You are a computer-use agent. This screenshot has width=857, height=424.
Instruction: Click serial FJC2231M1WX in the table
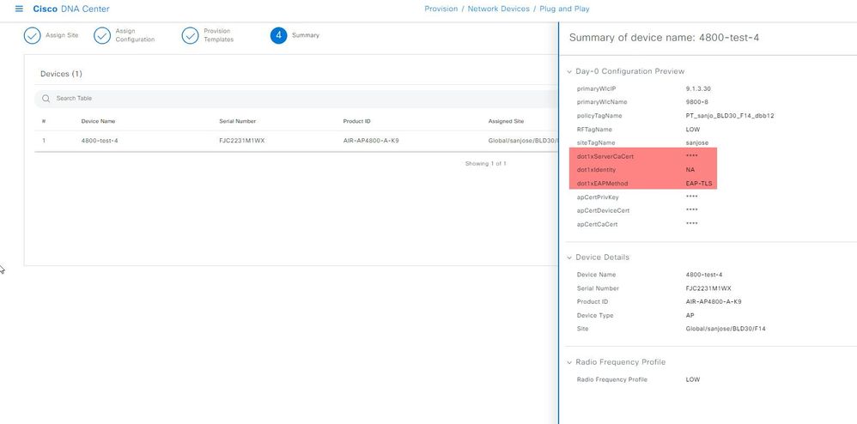click(241, 141)
